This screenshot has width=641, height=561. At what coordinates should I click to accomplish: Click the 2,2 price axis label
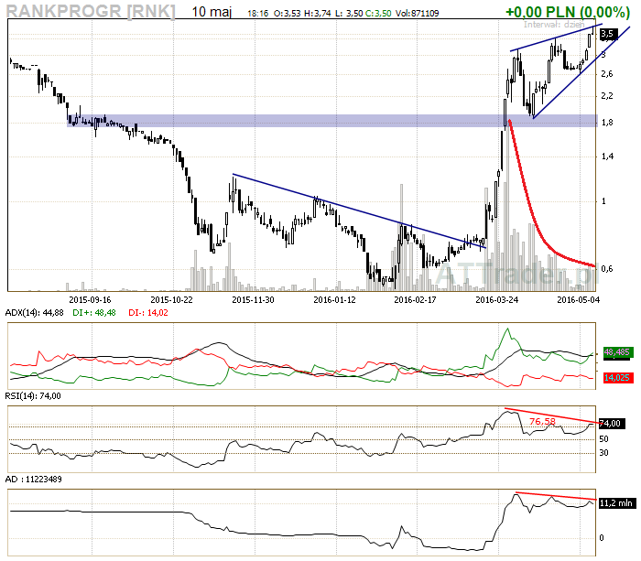(x=606, y=96)
